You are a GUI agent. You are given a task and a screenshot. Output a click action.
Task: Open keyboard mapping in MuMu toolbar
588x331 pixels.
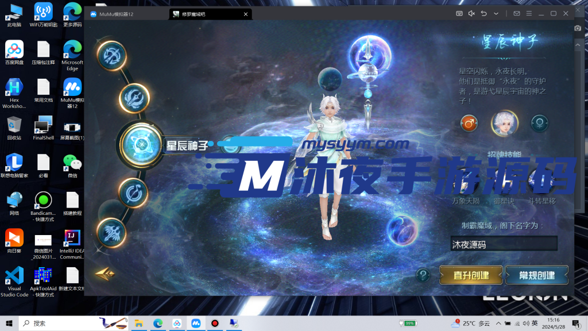(459, 13)
